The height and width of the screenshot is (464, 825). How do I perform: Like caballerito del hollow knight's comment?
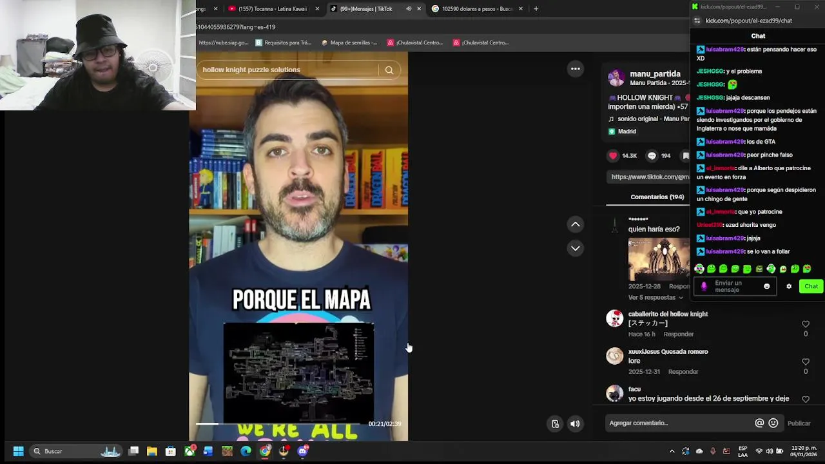[x=806, y=324]
